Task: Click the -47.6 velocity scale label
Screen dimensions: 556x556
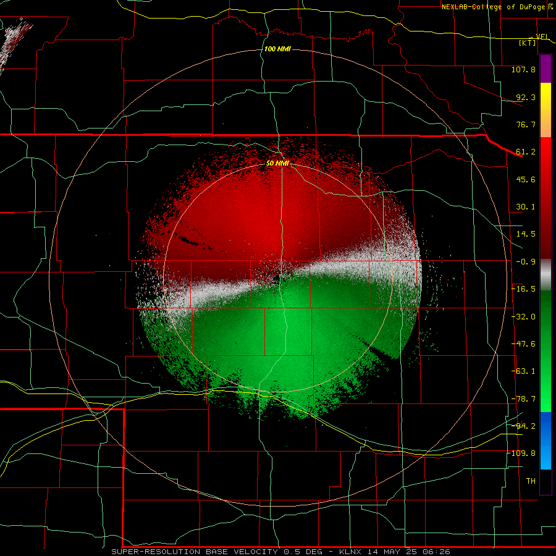Action: (x=523, y=344)
